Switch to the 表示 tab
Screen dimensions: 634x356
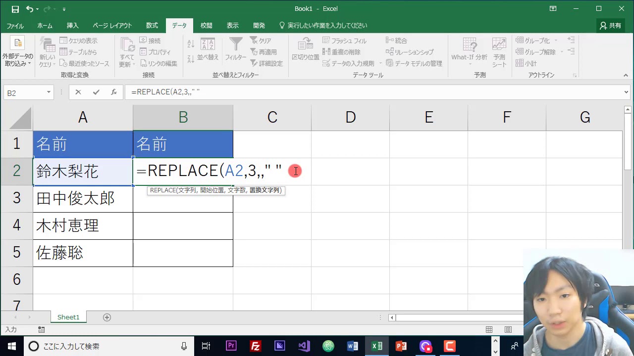pyautogui.click(x=233, y=26)
